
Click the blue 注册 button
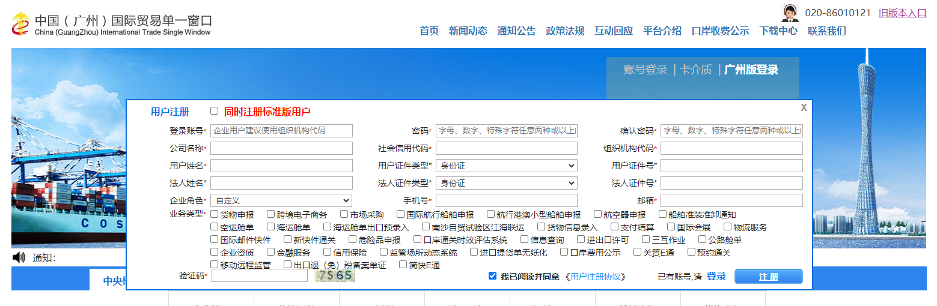768,277
